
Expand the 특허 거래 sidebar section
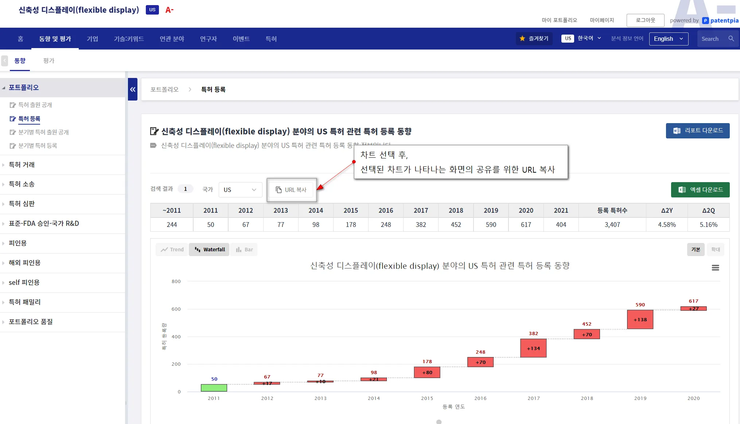tap(22, 165)
